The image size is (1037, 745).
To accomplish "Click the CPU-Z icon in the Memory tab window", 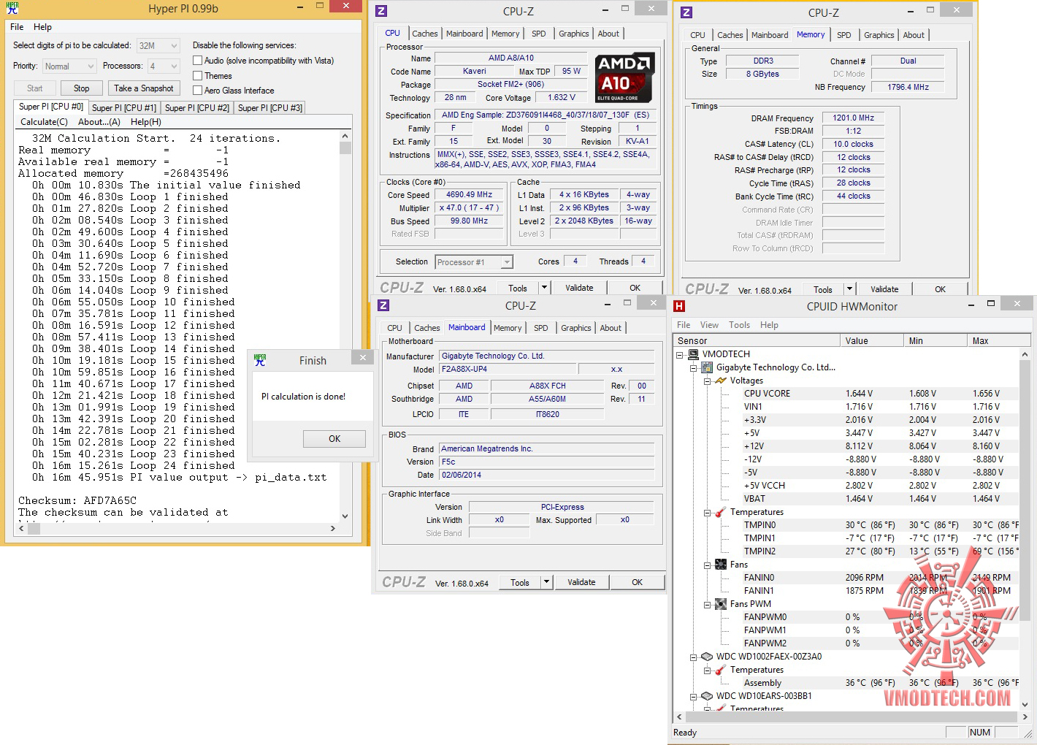I will [686, 12].
